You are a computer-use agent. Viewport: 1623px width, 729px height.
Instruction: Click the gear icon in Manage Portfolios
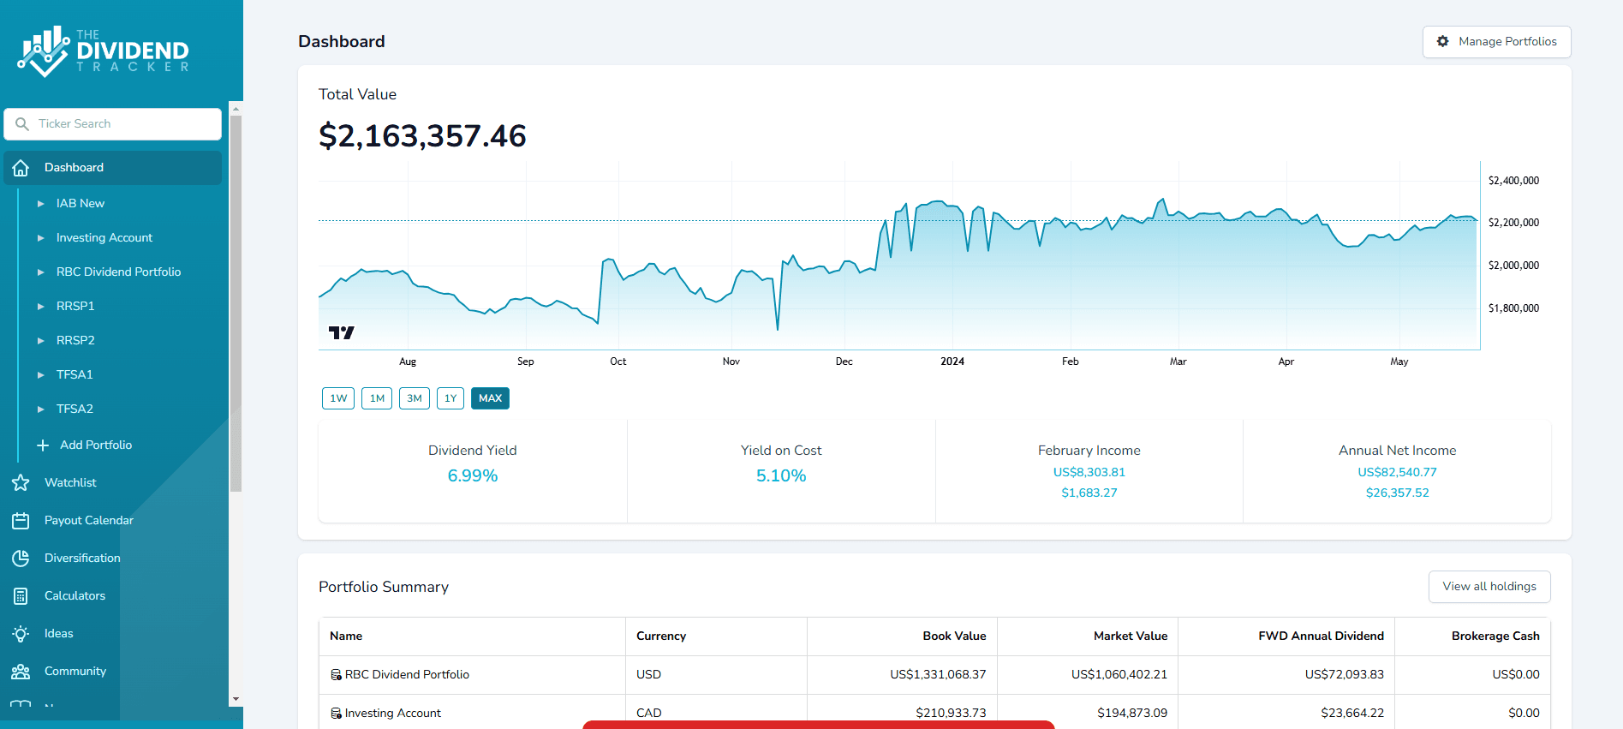(1443, 41)
